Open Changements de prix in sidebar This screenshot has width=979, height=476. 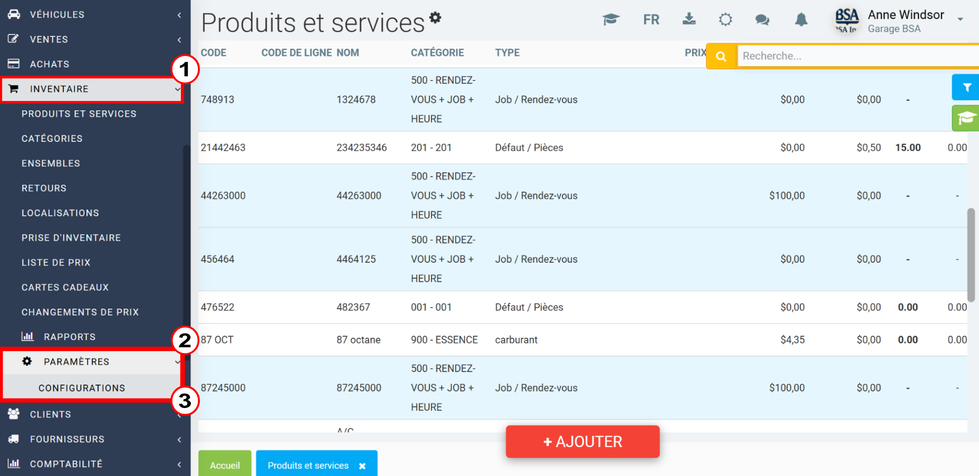pyautogui.click(x=80, y=312)
